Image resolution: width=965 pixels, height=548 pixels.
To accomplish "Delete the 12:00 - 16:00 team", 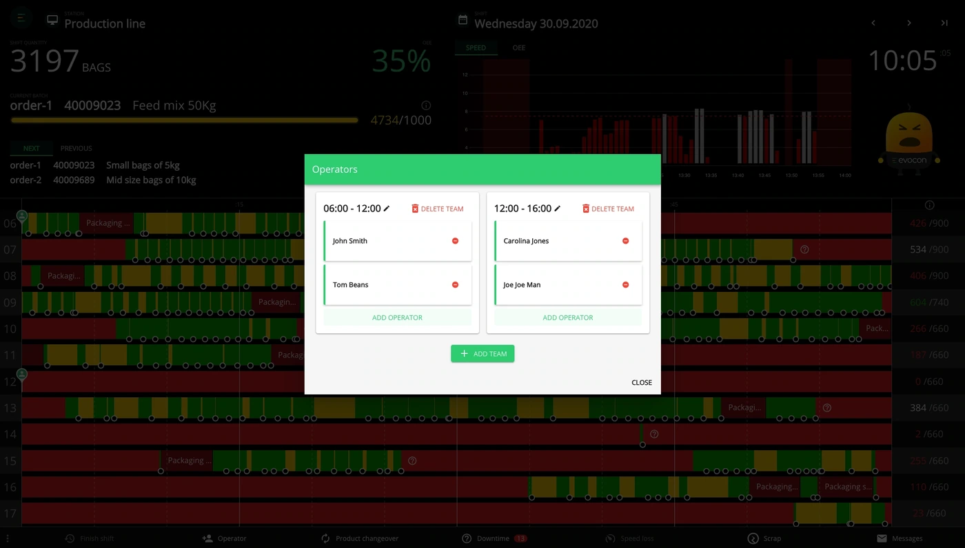I will click(608, 209).
